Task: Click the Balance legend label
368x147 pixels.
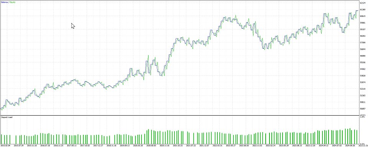Action: pos(5,2)
